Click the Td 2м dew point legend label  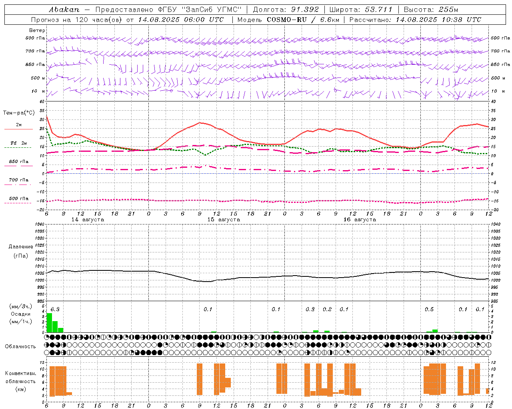19,143
